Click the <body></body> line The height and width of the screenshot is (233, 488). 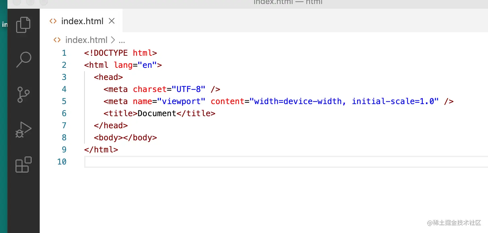[x=125, y=138]
